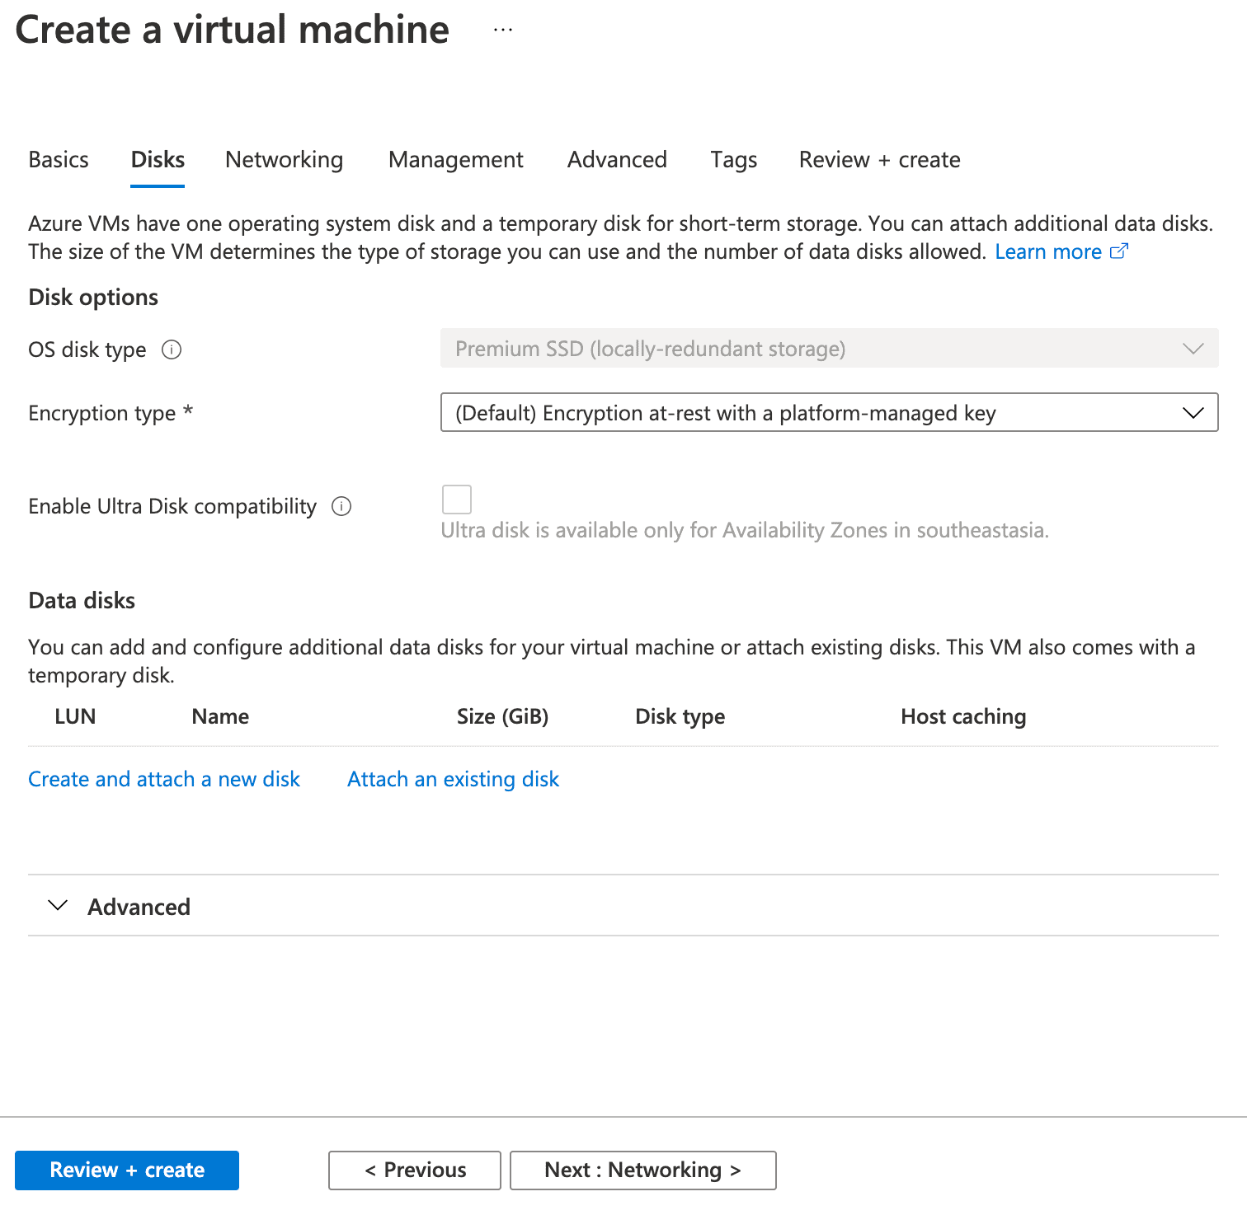Click the Previous button
Image resolution: width=1247 pixels, height=1215 pixels.
tap(414, 1170)
